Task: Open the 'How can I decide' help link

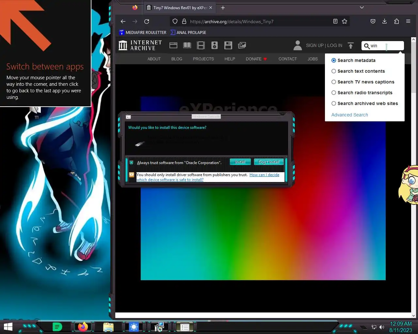Action: click(x=208, y=177)
